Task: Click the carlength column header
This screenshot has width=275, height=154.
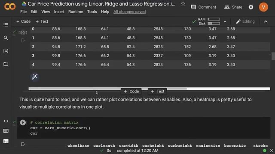Action: click(x=104, y=145)
